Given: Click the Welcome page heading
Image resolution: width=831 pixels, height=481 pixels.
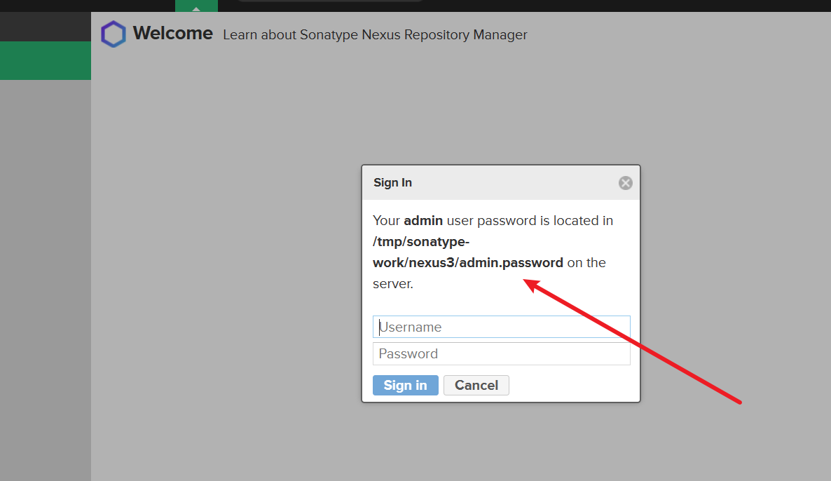Looking at the screenshot, I should (x=172, y=33).
